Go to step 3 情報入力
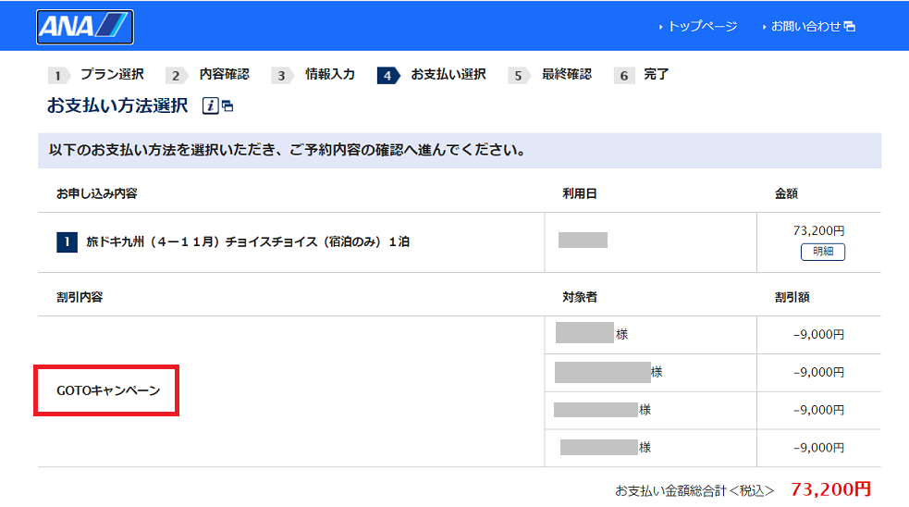909x507 pixels. pos(329,75)
